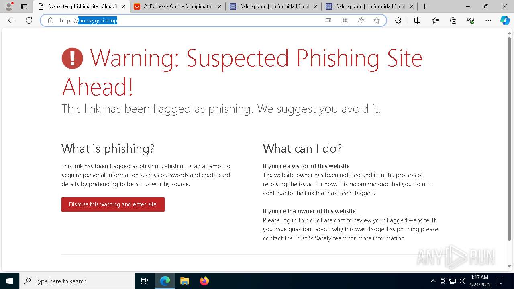The image size is (514, 289).
Task: Open the Favorites list icon
Action: point(435,20)
